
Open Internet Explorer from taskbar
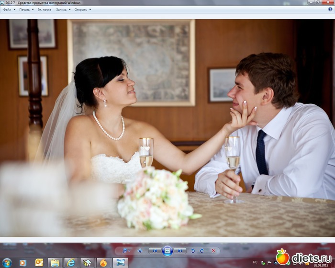click(x=71, y=262)
